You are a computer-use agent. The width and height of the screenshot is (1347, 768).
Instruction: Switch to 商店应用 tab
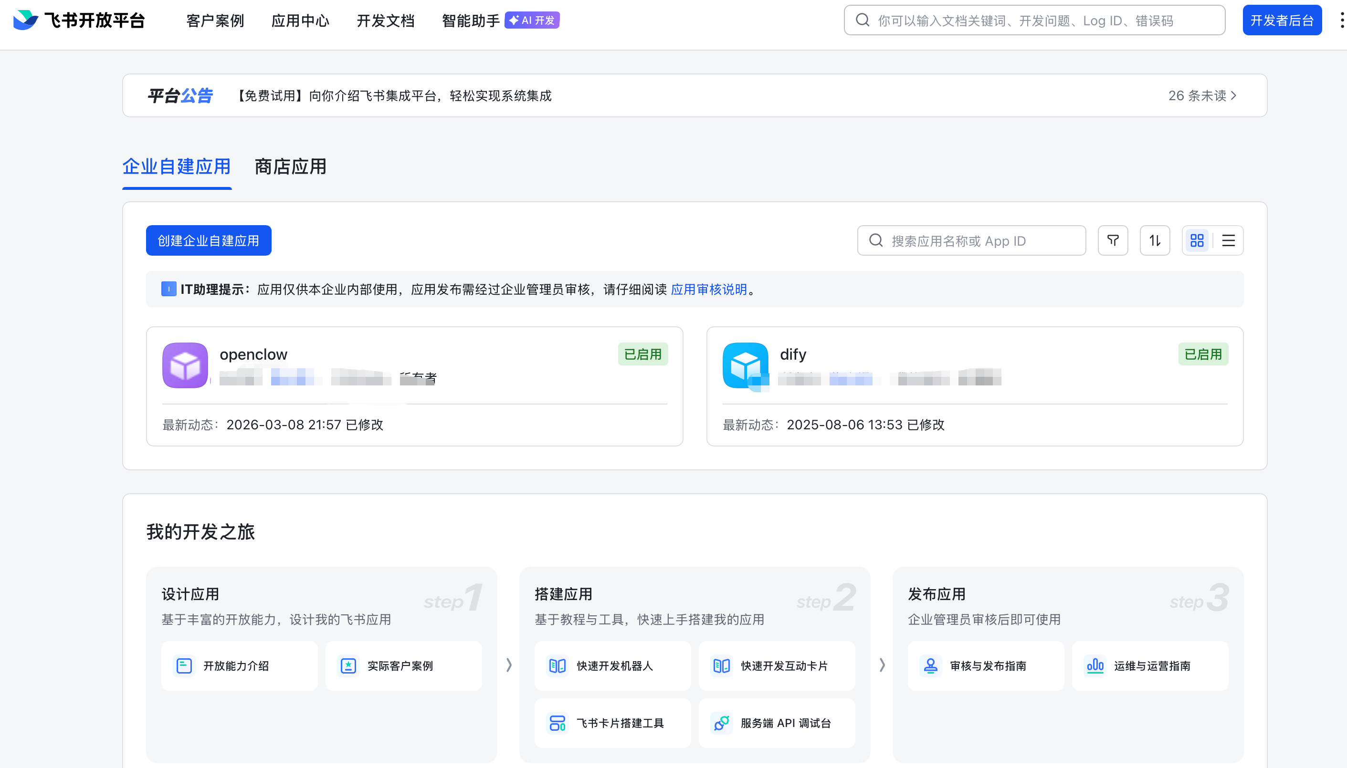290,166
